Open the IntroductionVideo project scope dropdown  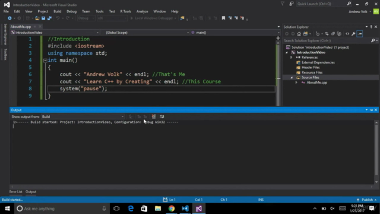click(x=55, y=33)
